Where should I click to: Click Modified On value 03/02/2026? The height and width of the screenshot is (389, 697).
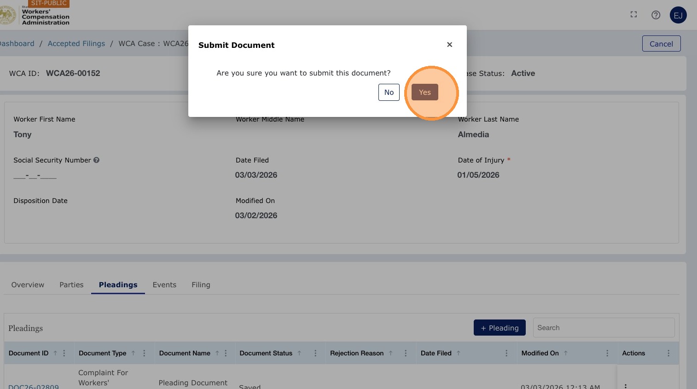tap(256, 215)
